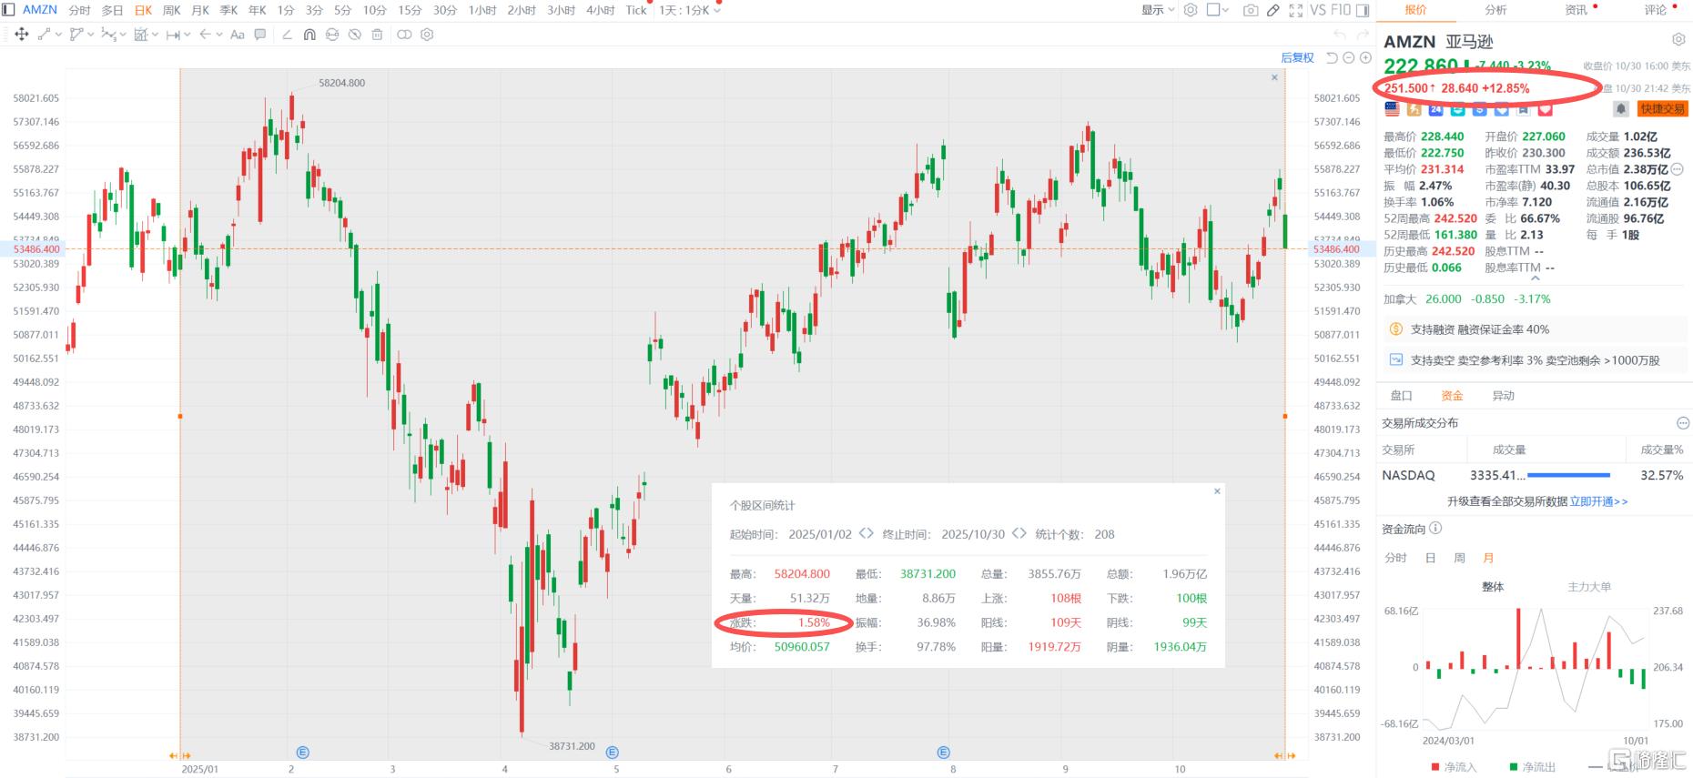Switch to the 分析 tab
The height and width of the screenshot is (778, 1693).
point(1495,10)
